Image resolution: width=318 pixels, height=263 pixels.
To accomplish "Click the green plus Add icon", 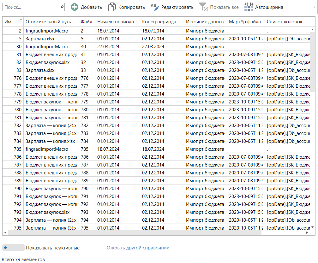I will [75, 7].
